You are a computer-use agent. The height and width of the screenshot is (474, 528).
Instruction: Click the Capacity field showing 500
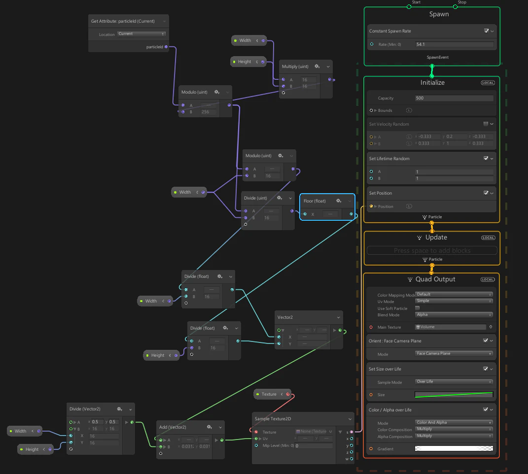tap(454, 98)
